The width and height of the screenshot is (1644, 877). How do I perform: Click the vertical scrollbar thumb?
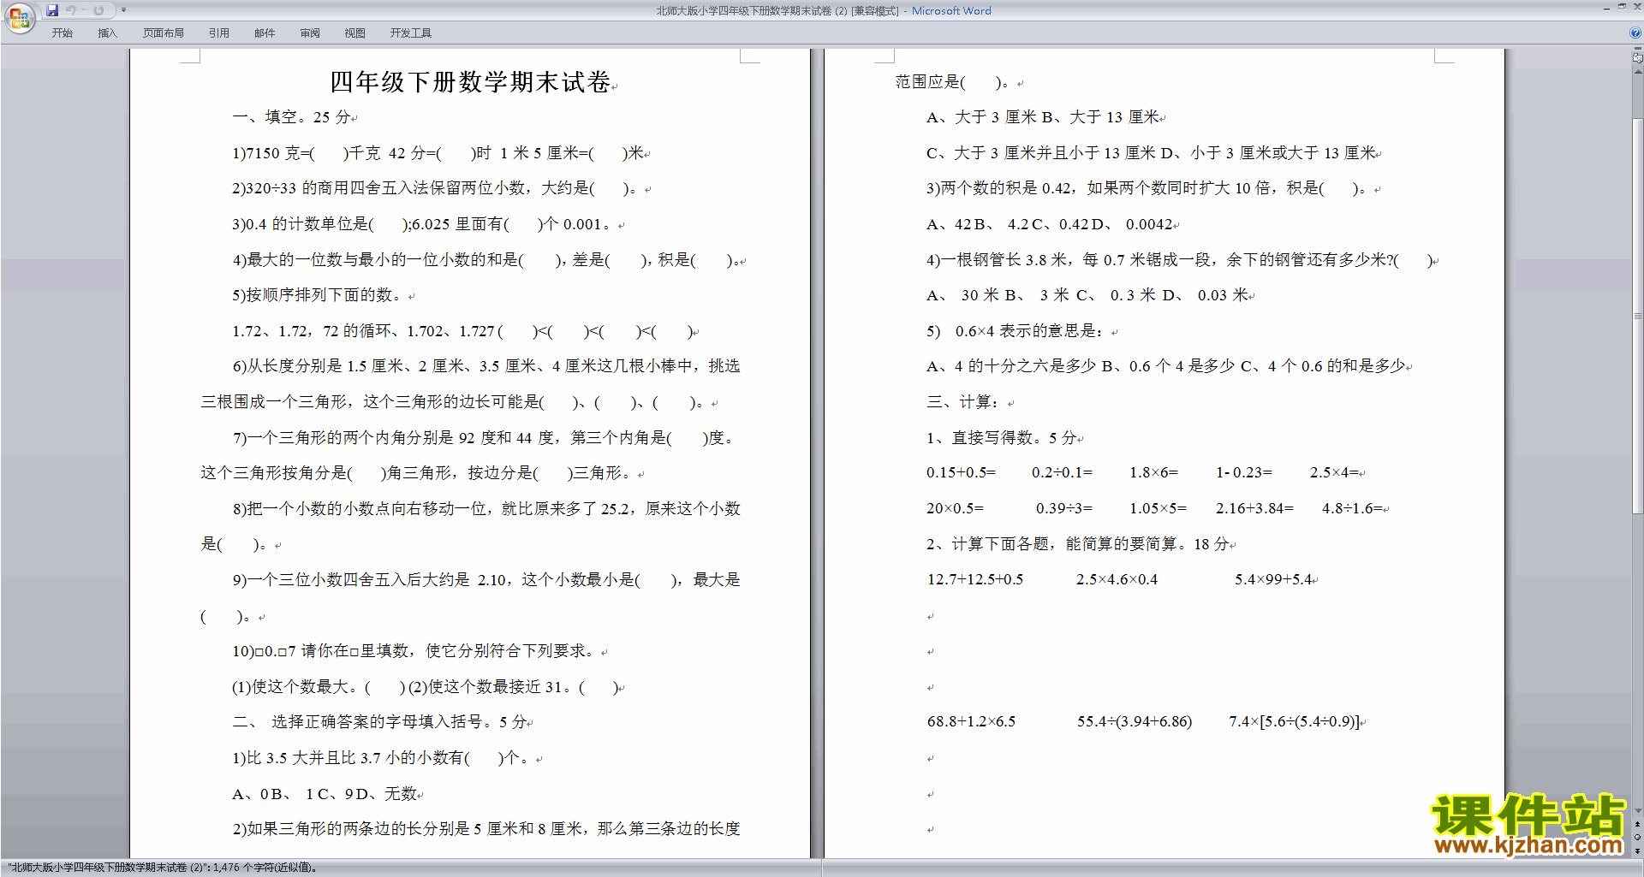coord(1638,317)
